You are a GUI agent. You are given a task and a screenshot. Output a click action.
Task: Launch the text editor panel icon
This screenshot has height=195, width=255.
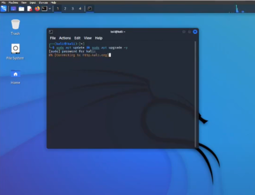[30, 9]
